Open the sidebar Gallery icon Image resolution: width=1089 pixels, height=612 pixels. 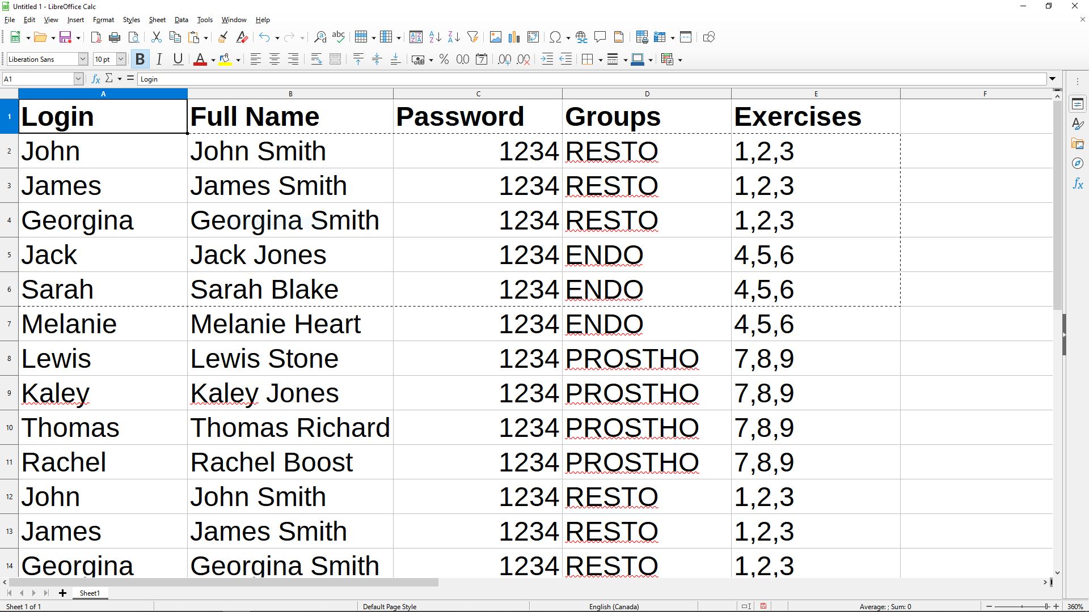click(x=1078, y=144)
